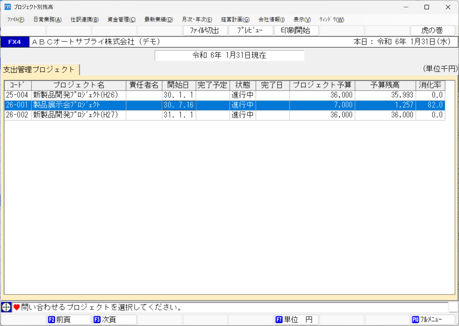Select the 消化率 82.0 progress cell
This screenshot has width=459, height=326.
coord(430,105)
